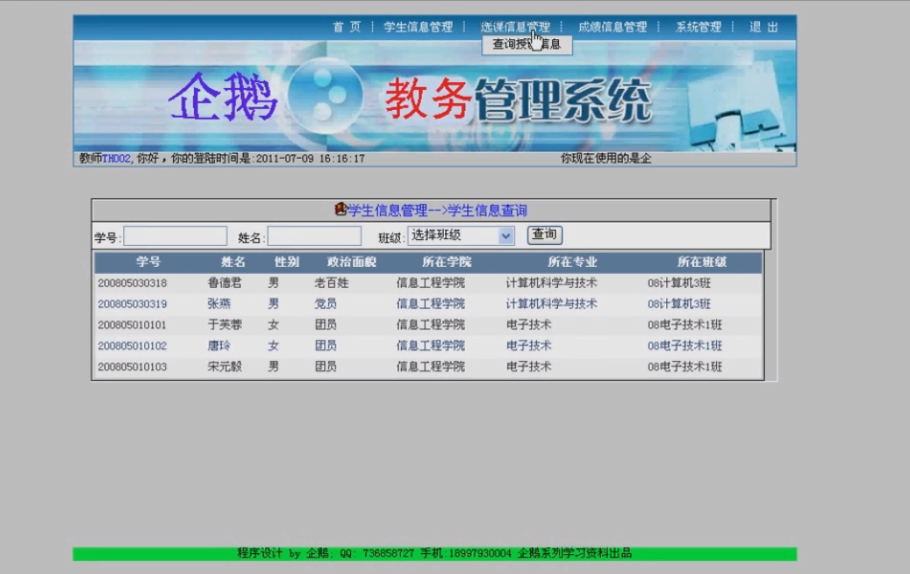The width and height of the screenshot is (910, 574).
Task: Click the green footer 程序设计 by 企鹅 text
Action: [434, 553]
